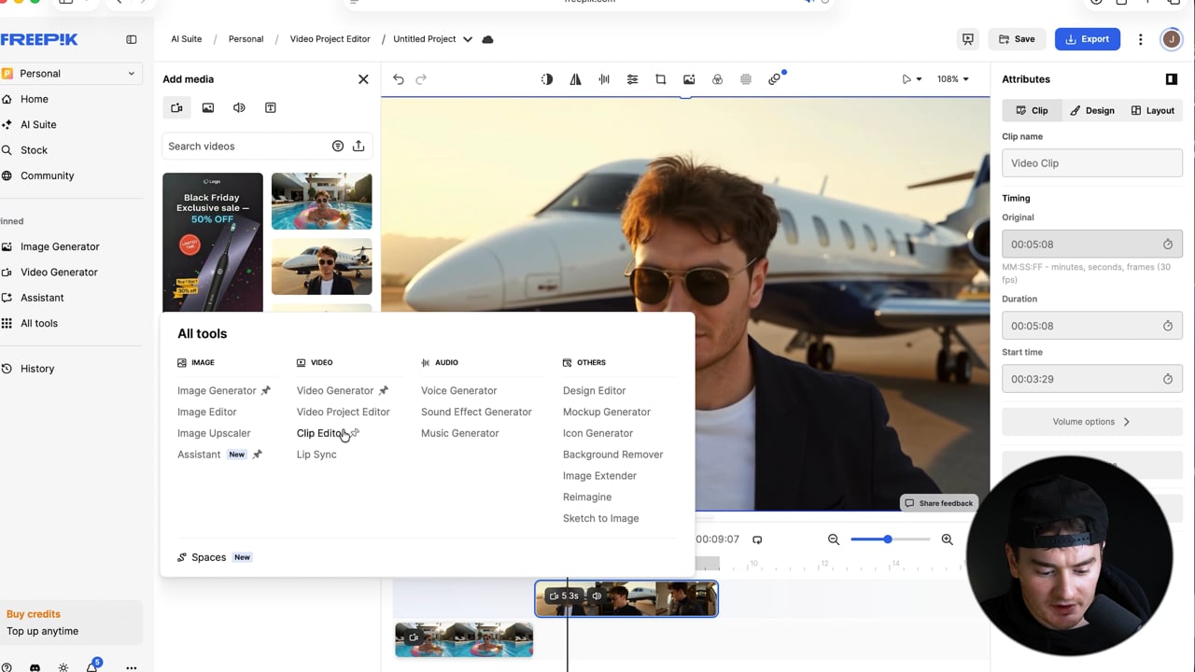
Task: Open Discord community icon
Action: [35, 667]
